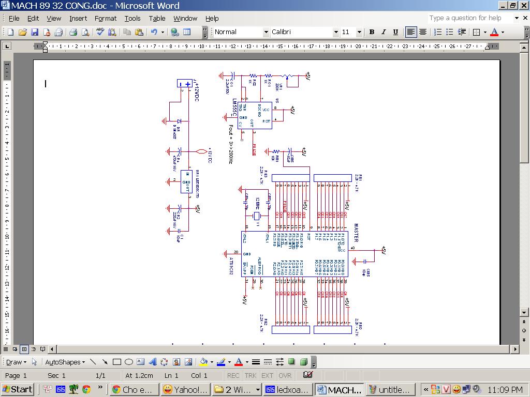Toggle Bold formatting

pos(371,32)
